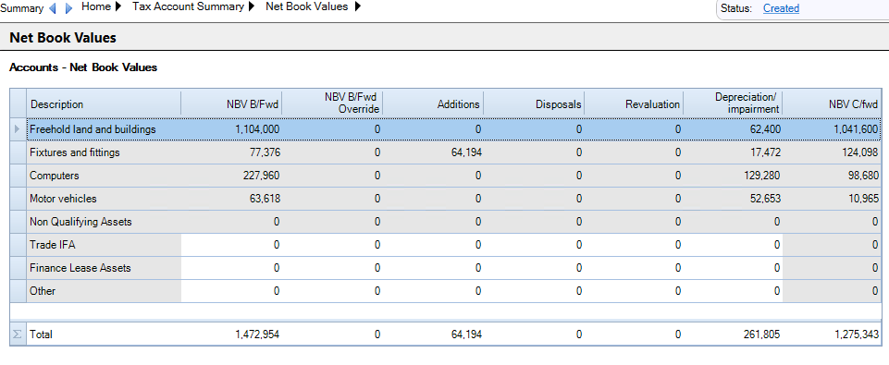Click the 1,104,000 NBV B/Fwd cell
The image size is (889, 365).
coord(231,129)
